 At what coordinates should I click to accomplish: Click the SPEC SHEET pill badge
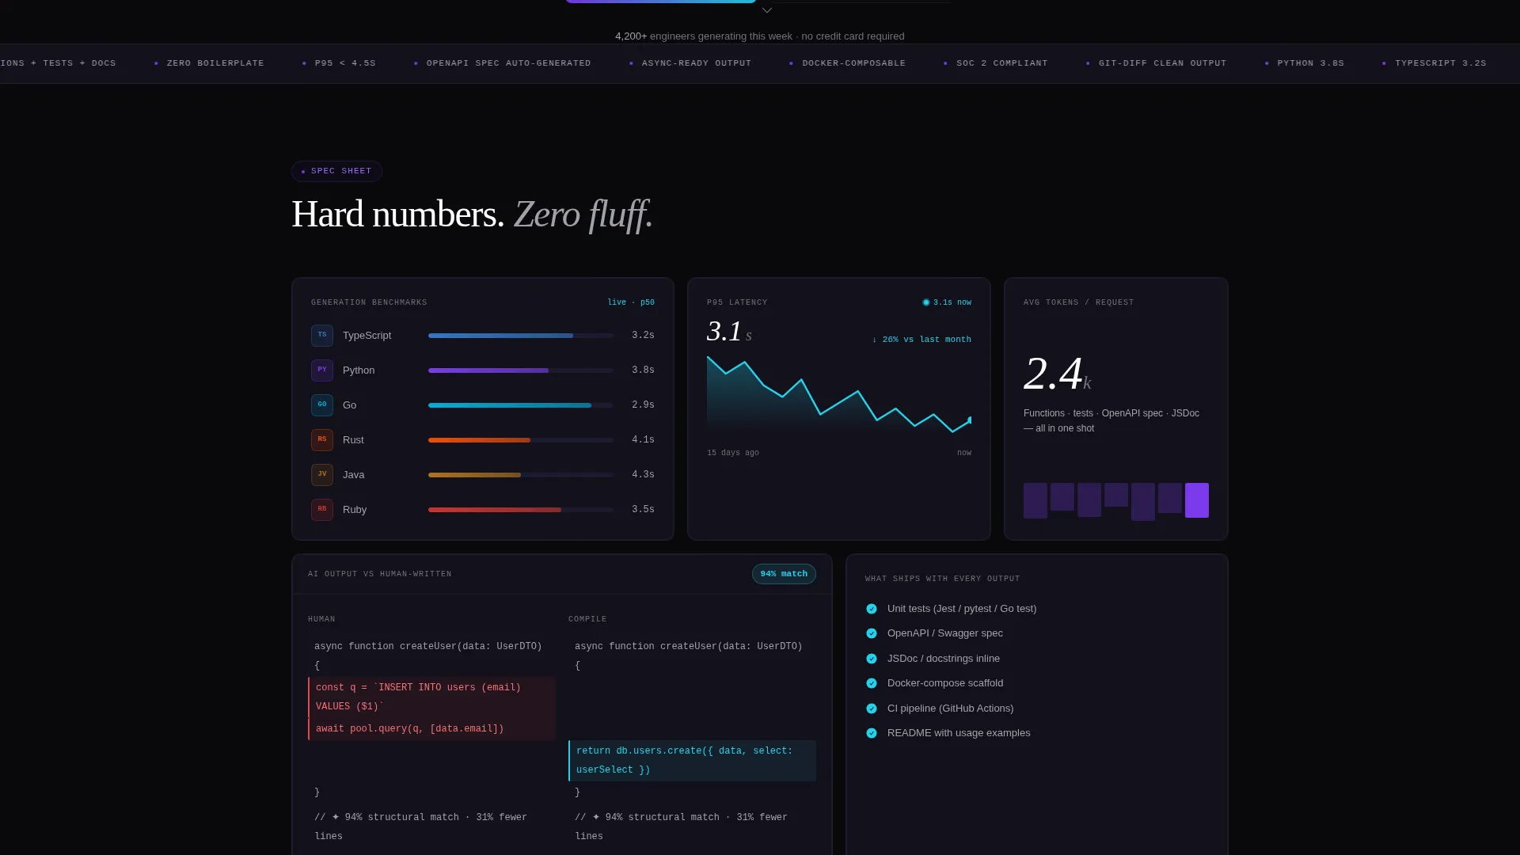tap(336, 171)
